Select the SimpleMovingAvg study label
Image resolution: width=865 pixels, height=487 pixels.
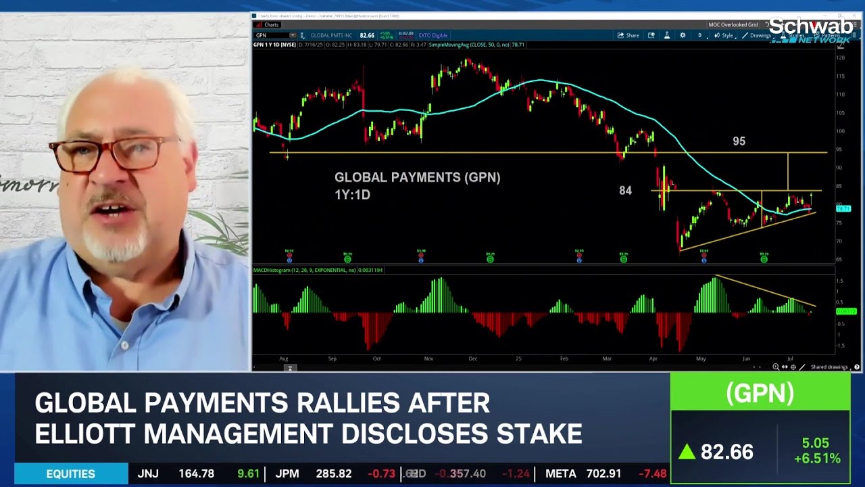(x=476, y=45)
